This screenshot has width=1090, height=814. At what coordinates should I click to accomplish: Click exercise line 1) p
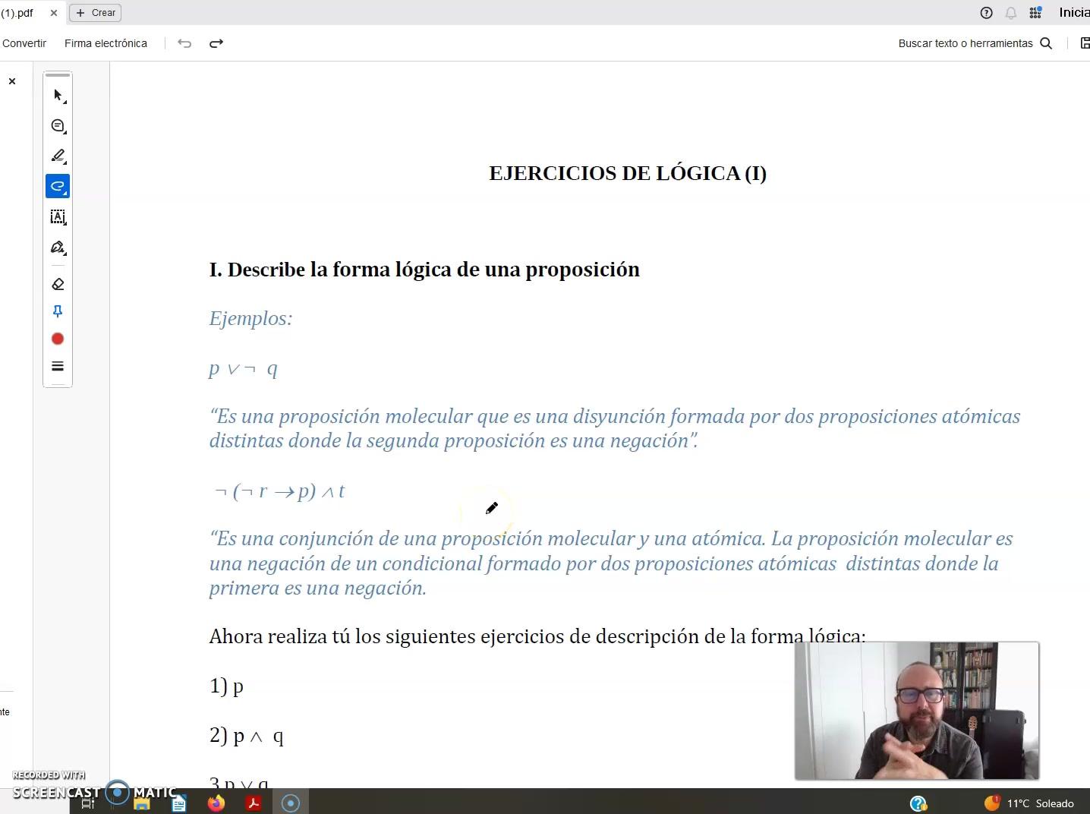(226, 686)
